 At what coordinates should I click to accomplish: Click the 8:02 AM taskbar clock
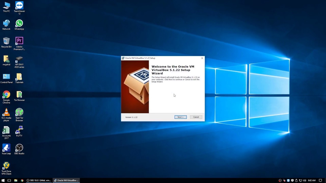pos(312,180)
